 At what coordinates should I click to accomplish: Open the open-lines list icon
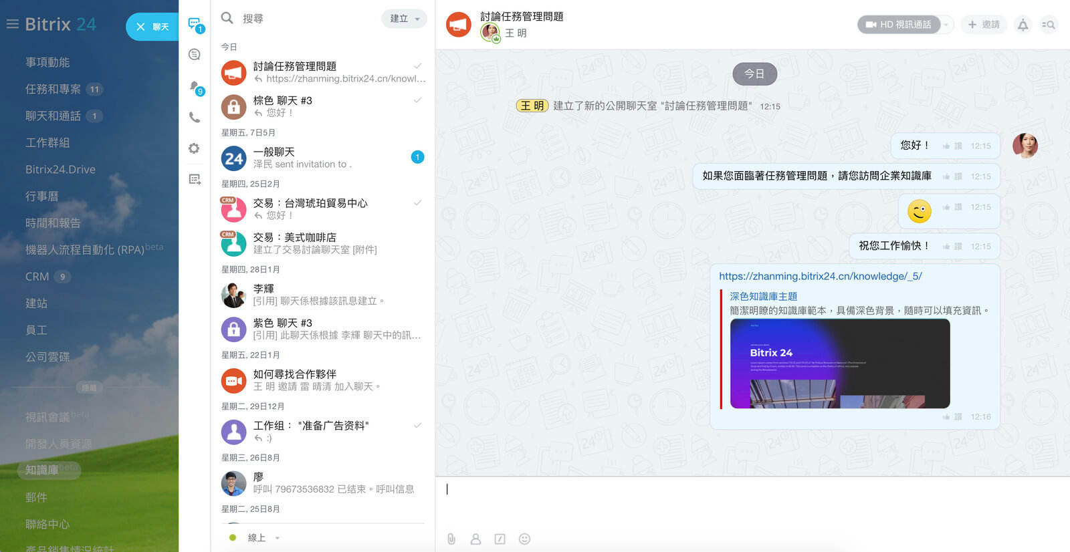point(195,179)
